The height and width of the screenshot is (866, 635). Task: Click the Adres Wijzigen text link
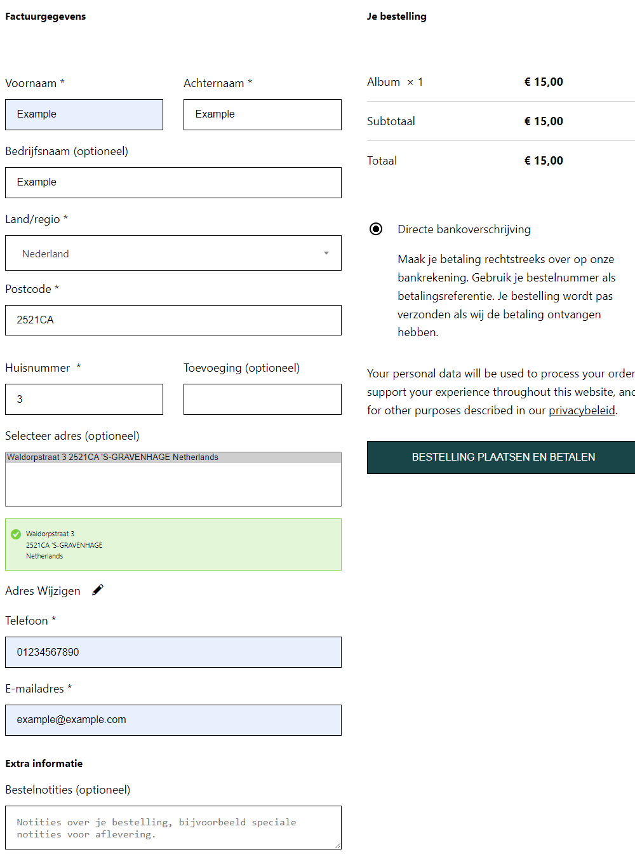(43, 591)
